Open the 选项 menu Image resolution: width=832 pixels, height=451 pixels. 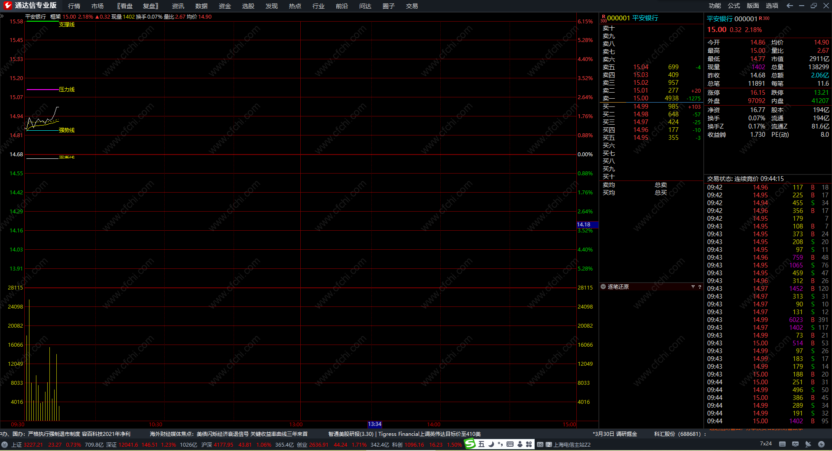(x=772, y=6)
